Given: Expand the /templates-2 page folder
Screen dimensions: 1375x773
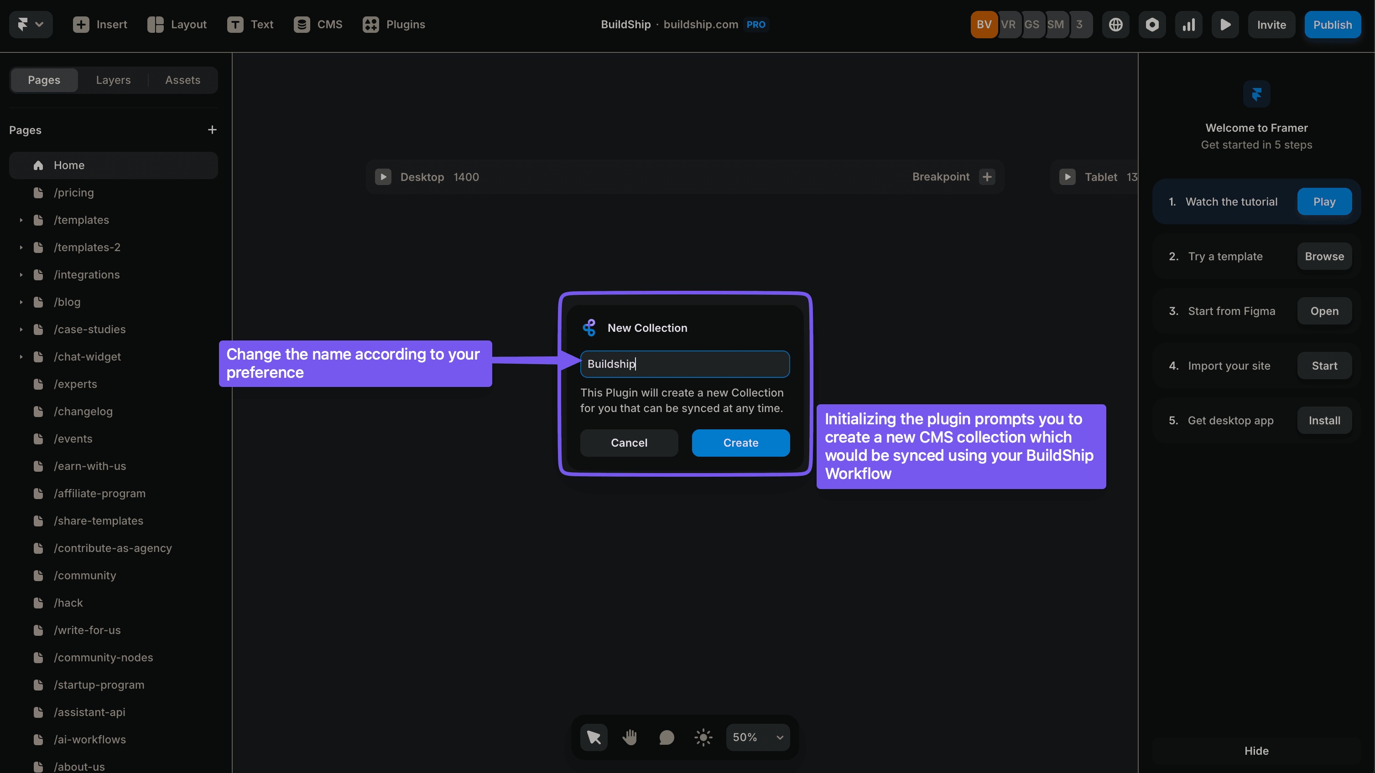Looking at the screenshot, I should coord(21,247).
